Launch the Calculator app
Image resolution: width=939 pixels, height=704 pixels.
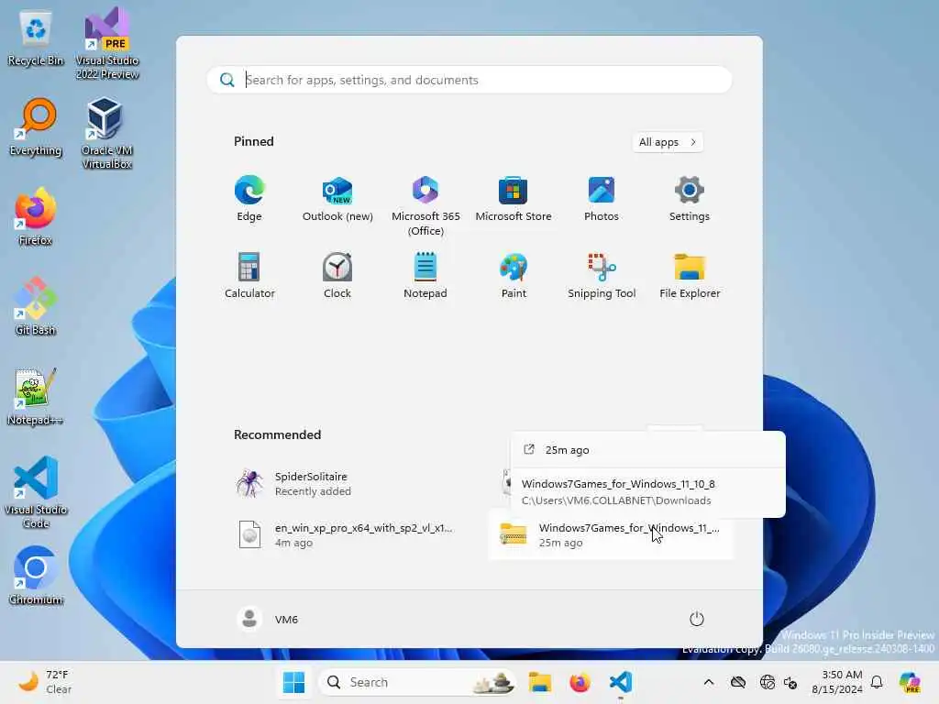tap(249, 275)
